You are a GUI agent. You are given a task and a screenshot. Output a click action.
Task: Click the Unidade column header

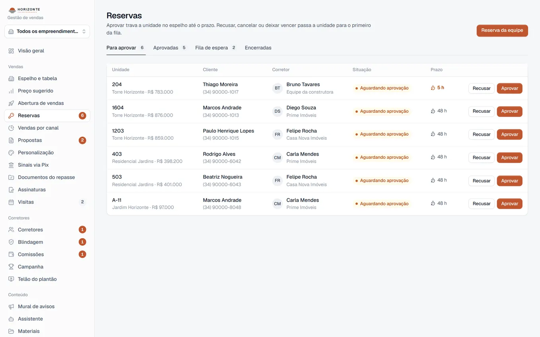click(120, 69)
